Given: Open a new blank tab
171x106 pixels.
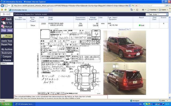Looking at the screenshot, I should 50,10.
